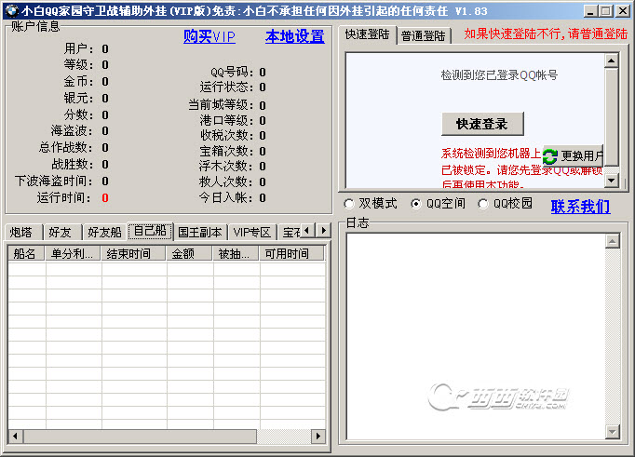Switch to the 好友 tab
Image resolution: width=635 pixels, height=457 pixels.
coord(62,232)
